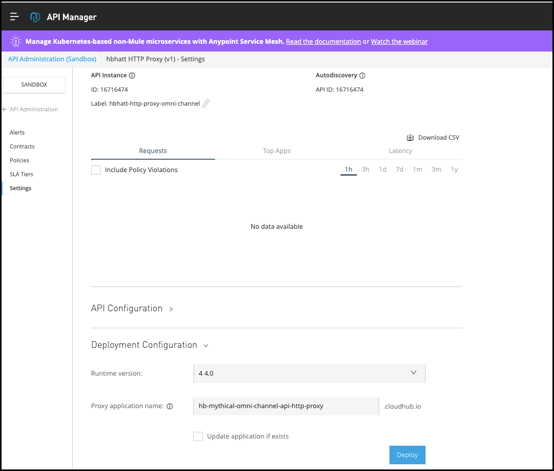
Task: Click the Proxy application name info icon
Action: click(170, 407)
